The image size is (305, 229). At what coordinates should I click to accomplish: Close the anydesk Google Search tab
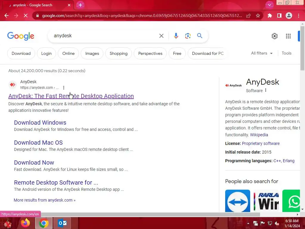click(x=69, y=5)
